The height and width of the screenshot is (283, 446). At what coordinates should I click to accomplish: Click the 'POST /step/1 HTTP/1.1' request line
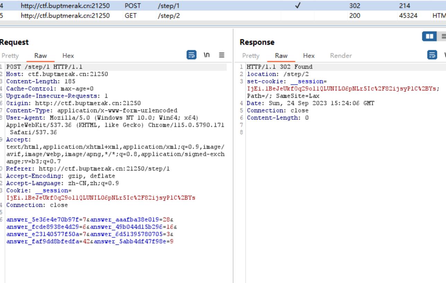pos(44,67)
